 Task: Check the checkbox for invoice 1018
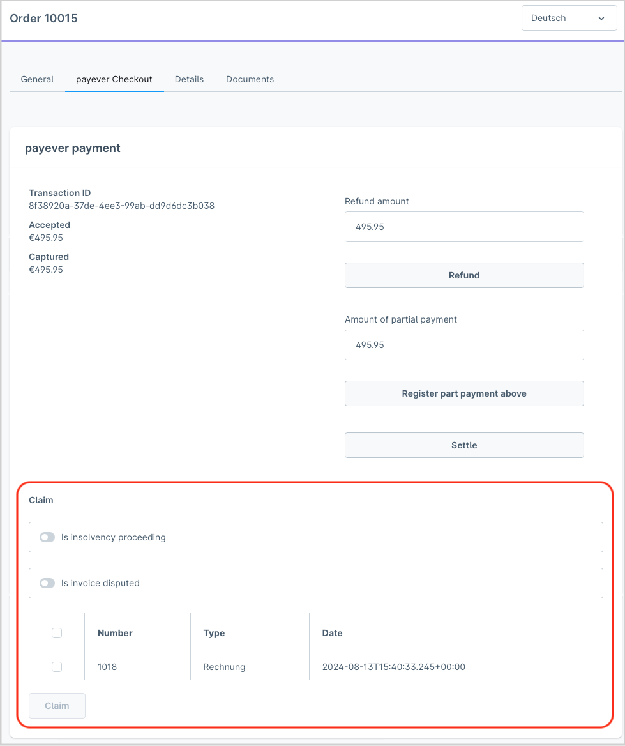tap(57, 667)
